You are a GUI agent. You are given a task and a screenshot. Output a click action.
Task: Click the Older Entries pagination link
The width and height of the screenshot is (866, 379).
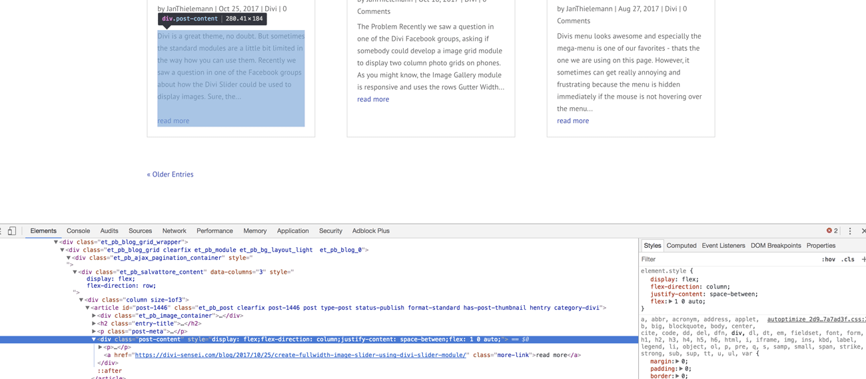pyautogui.click(x=170, y=175)
